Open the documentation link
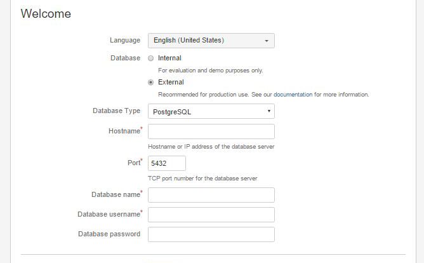Image resolution: width=424 pixels, height=263 pixels. [293, 95]
